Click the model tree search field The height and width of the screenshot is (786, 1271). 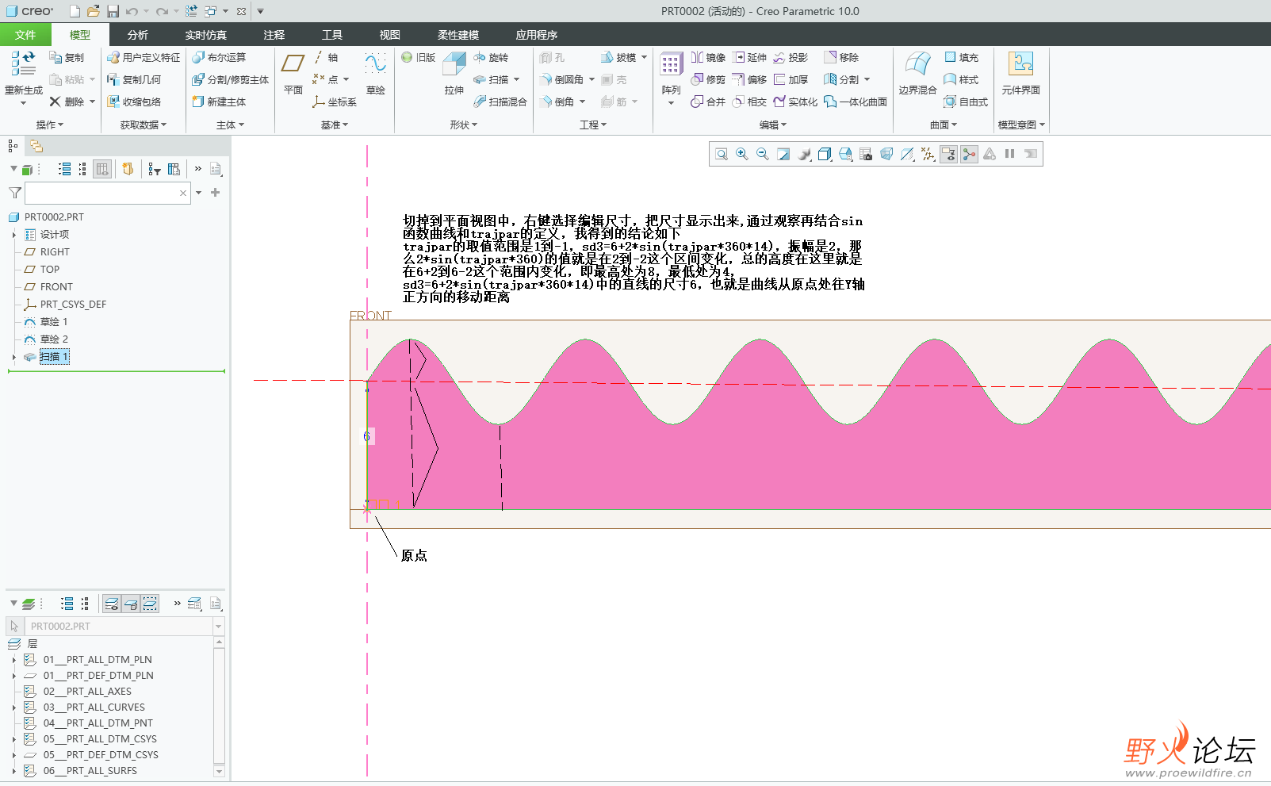pyautogui.click(x=107, y=193)
